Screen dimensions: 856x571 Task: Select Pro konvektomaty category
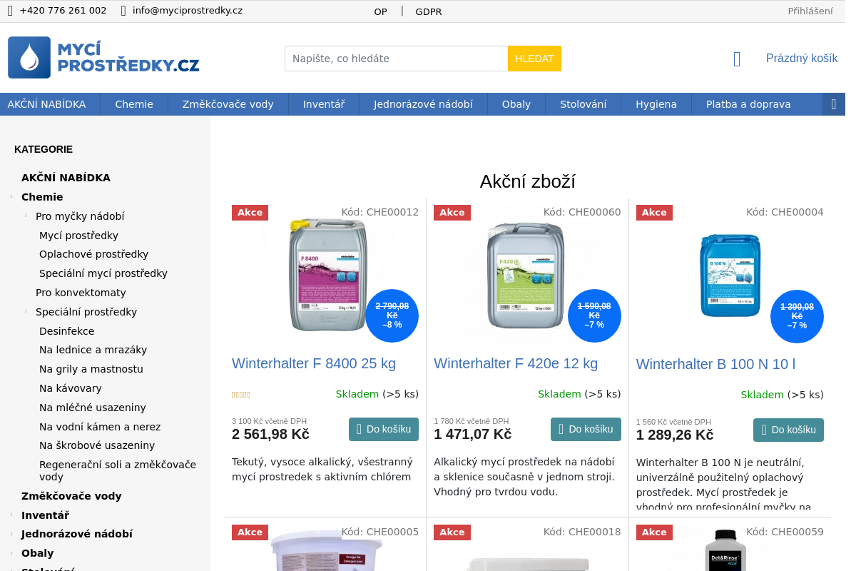click(x=81, y=293)
